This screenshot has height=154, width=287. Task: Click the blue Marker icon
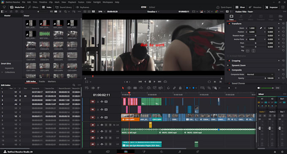(x=193, y=88)
